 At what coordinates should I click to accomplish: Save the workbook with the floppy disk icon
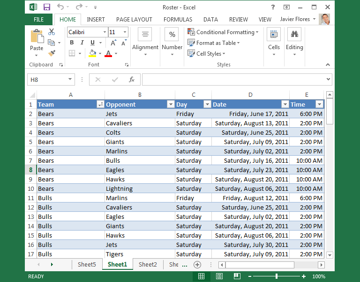click(x=47, y=7)
